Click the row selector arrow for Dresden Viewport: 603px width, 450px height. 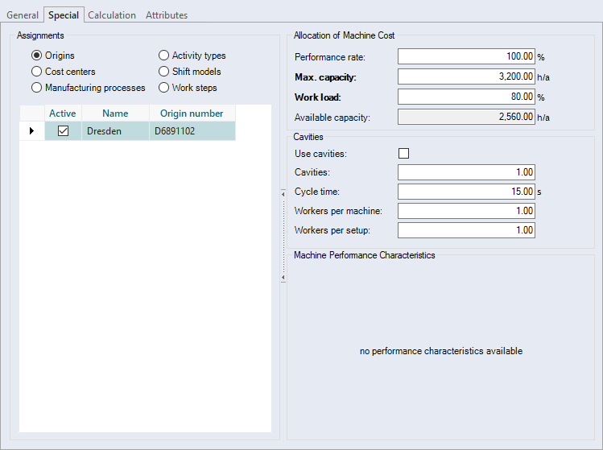(31, 131)
